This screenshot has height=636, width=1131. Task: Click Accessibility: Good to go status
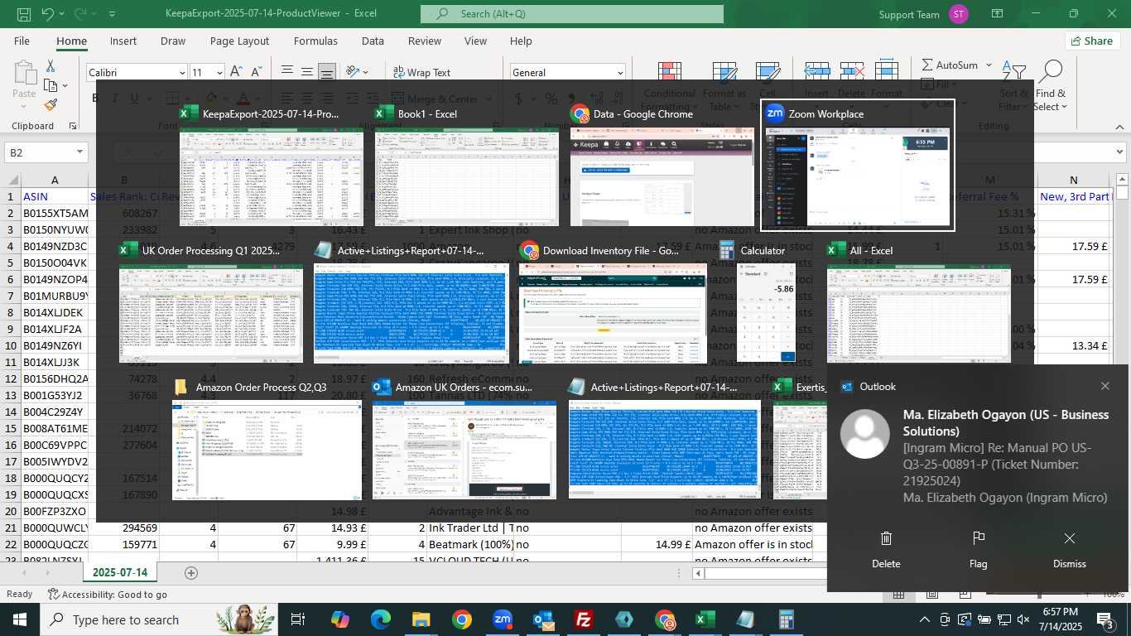pos(107,594)
